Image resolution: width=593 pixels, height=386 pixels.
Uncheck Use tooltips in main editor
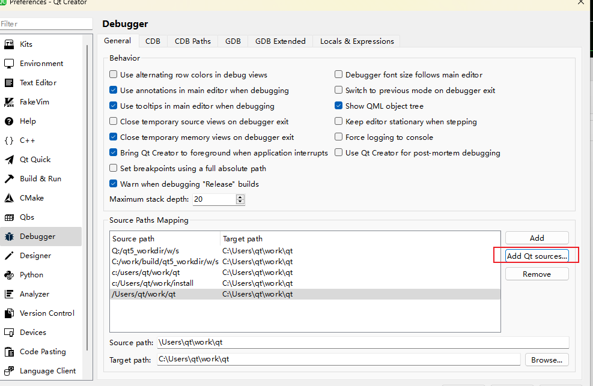[x=113, y=106]
